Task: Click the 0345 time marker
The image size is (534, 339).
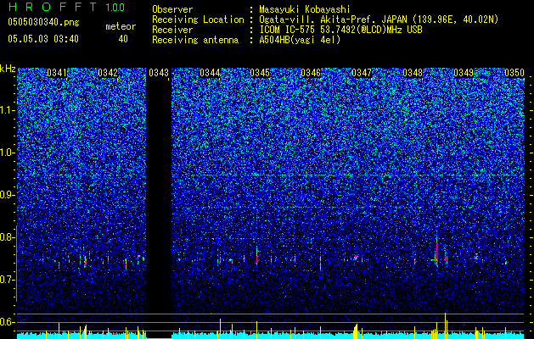Action: [x=260, y=73]
